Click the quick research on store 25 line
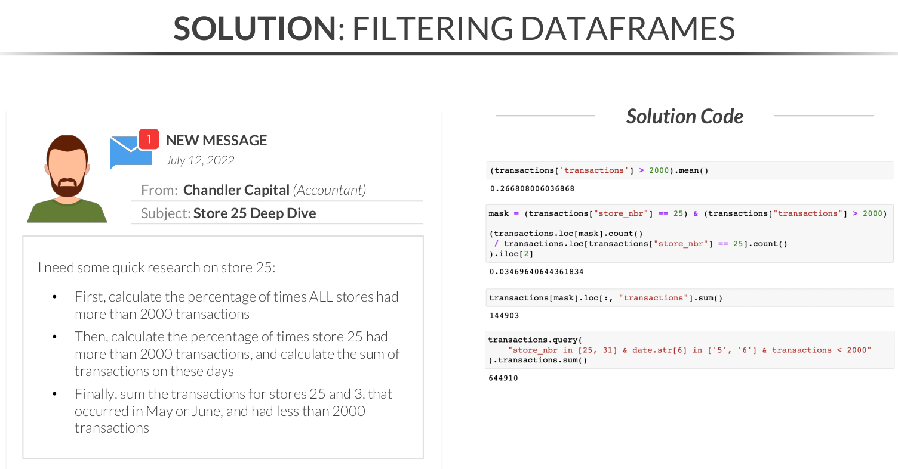Screen dimensions: 898x469 tap(156, 268)
